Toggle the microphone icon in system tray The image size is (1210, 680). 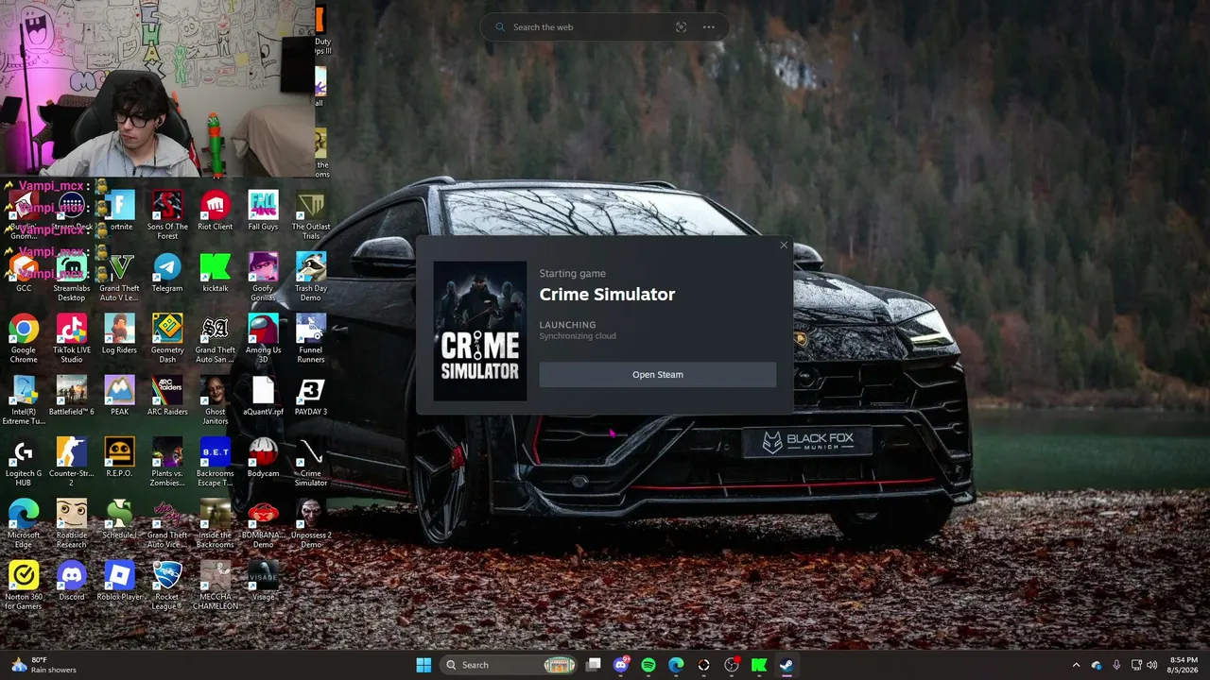(1116, 665)
